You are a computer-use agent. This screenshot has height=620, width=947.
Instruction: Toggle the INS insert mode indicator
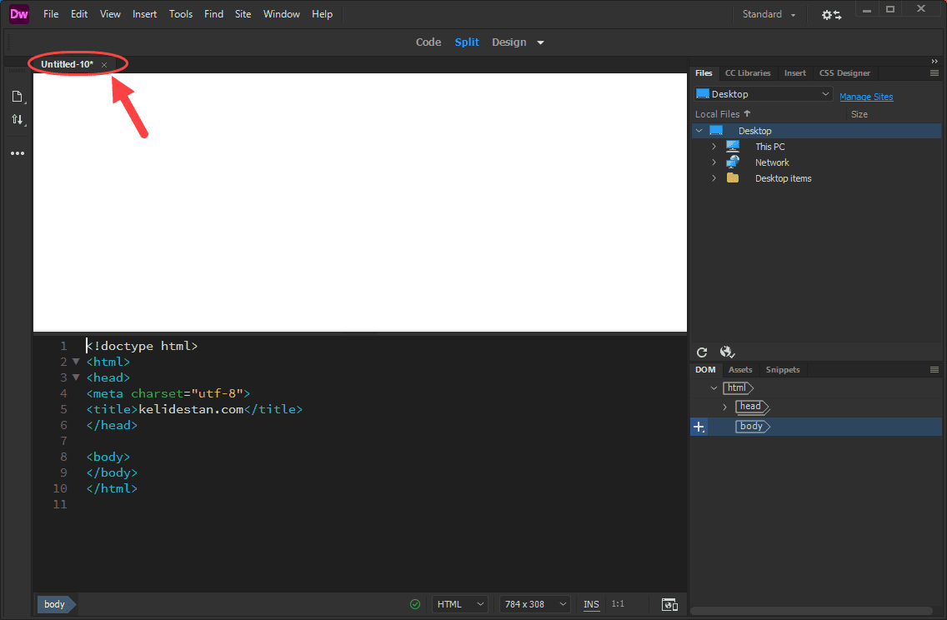coord(591,604)
